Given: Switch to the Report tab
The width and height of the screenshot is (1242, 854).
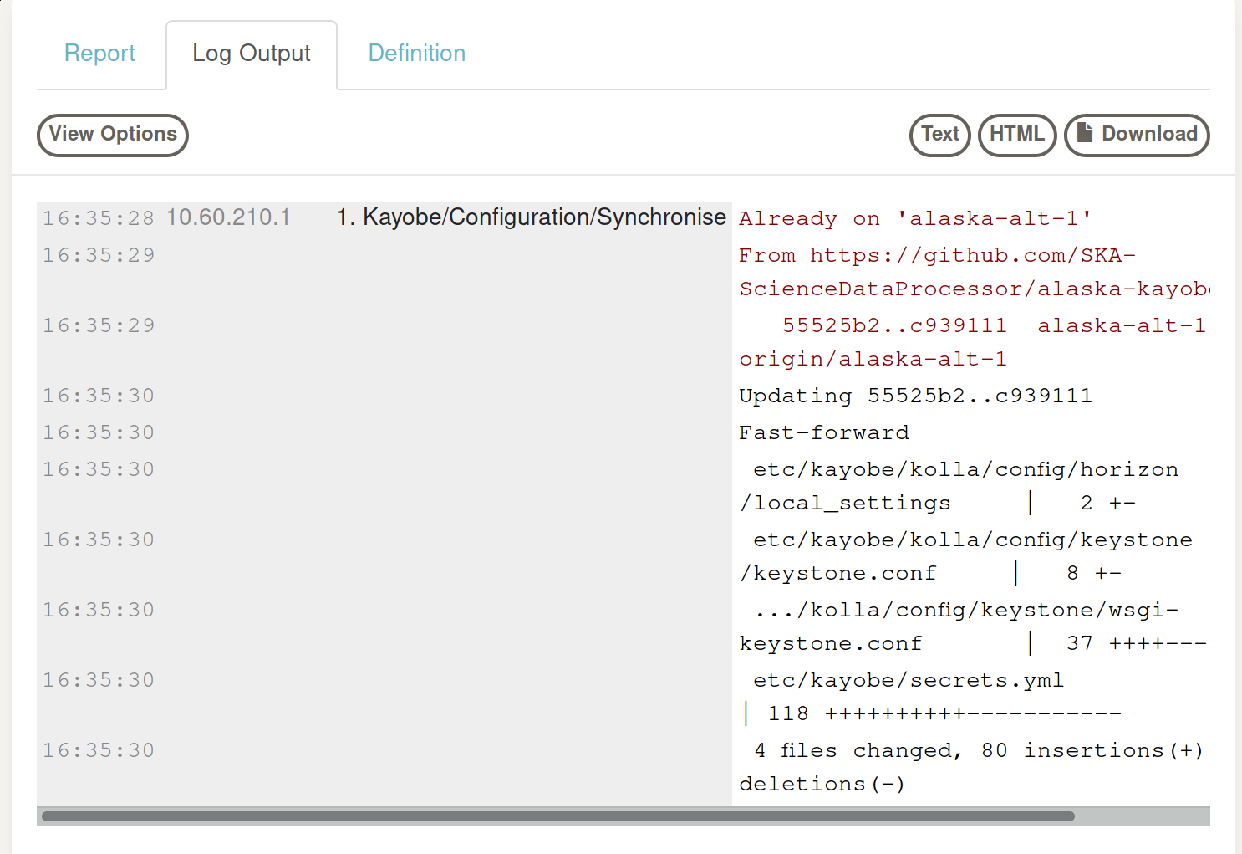Looking at the screenshot, I should [99, 54].
